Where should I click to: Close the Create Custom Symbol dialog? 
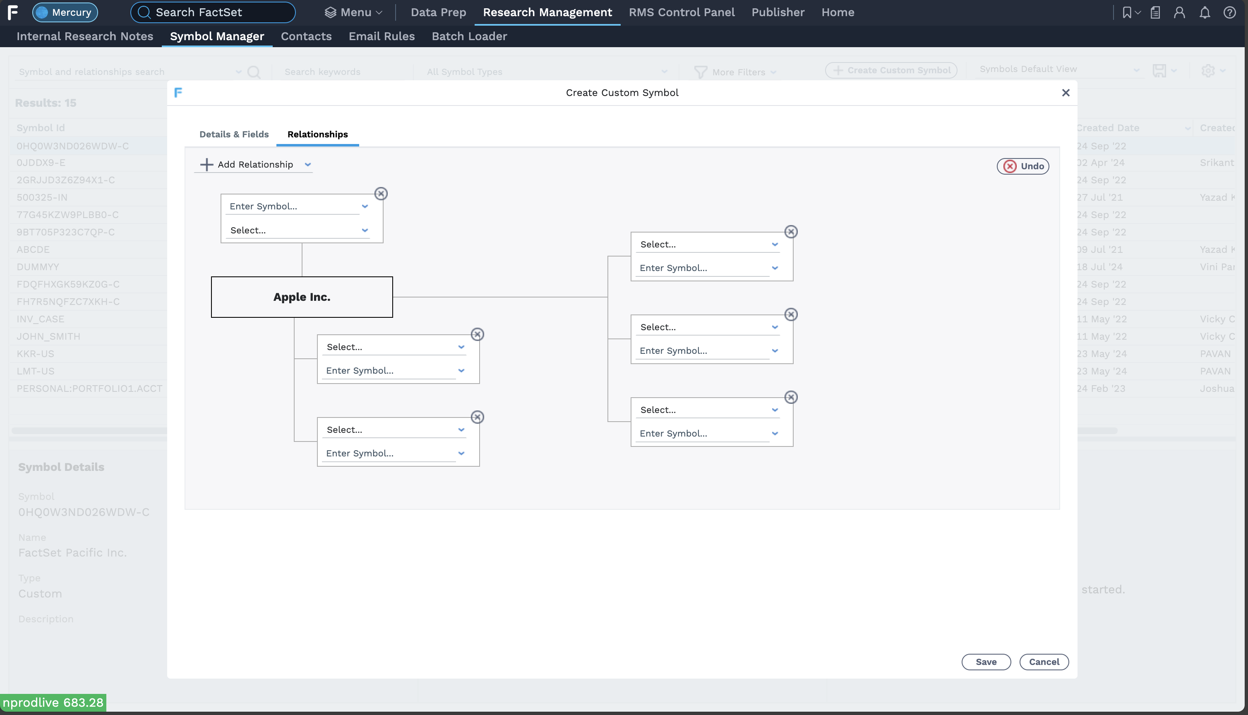coord(1066,93)
